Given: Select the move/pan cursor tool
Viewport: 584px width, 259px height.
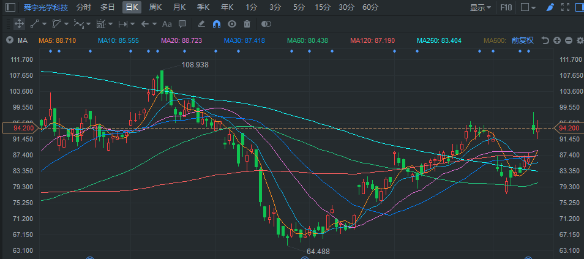Looking at the screenshot, I should 19,24.
